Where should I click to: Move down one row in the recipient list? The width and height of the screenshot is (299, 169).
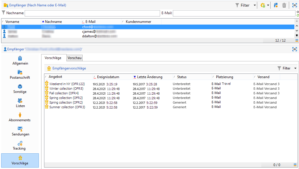coord(297,30)
